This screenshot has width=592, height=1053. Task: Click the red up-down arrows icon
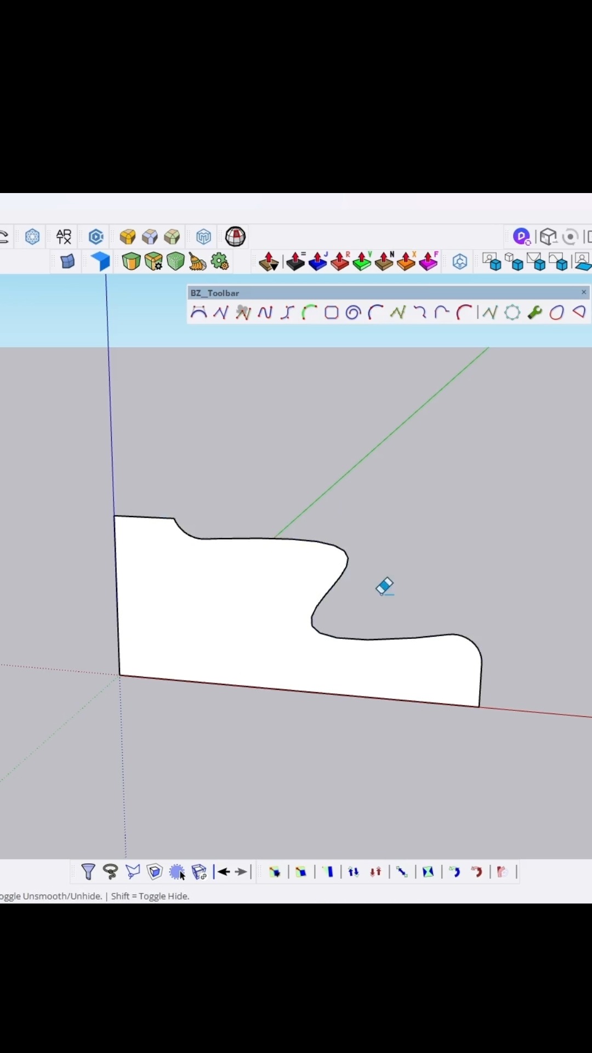click(x=376, y=871)
